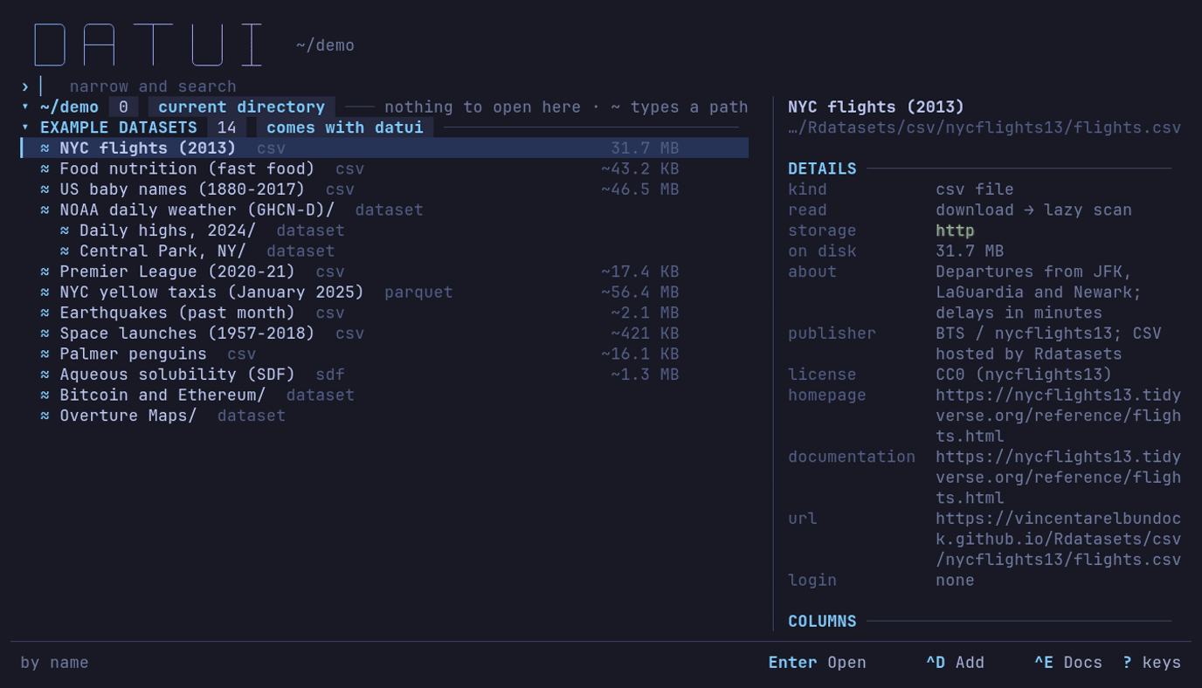This screenshot has width=1202, height=688.
Task: Click the ≈ icon beside Premier League (2020-21)
Action: click(45, 272)
